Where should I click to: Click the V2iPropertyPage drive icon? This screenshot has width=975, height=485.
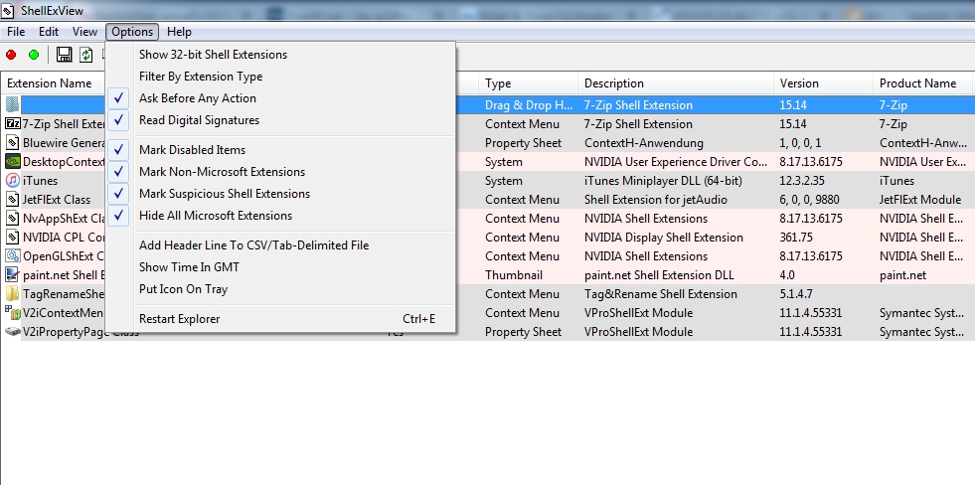(13, 331)
